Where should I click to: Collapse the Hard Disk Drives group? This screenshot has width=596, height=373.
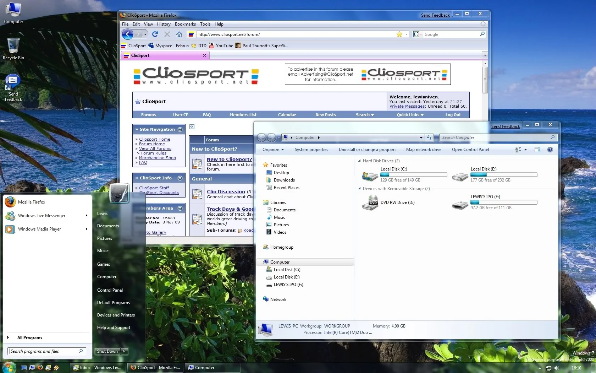point(359,161)
